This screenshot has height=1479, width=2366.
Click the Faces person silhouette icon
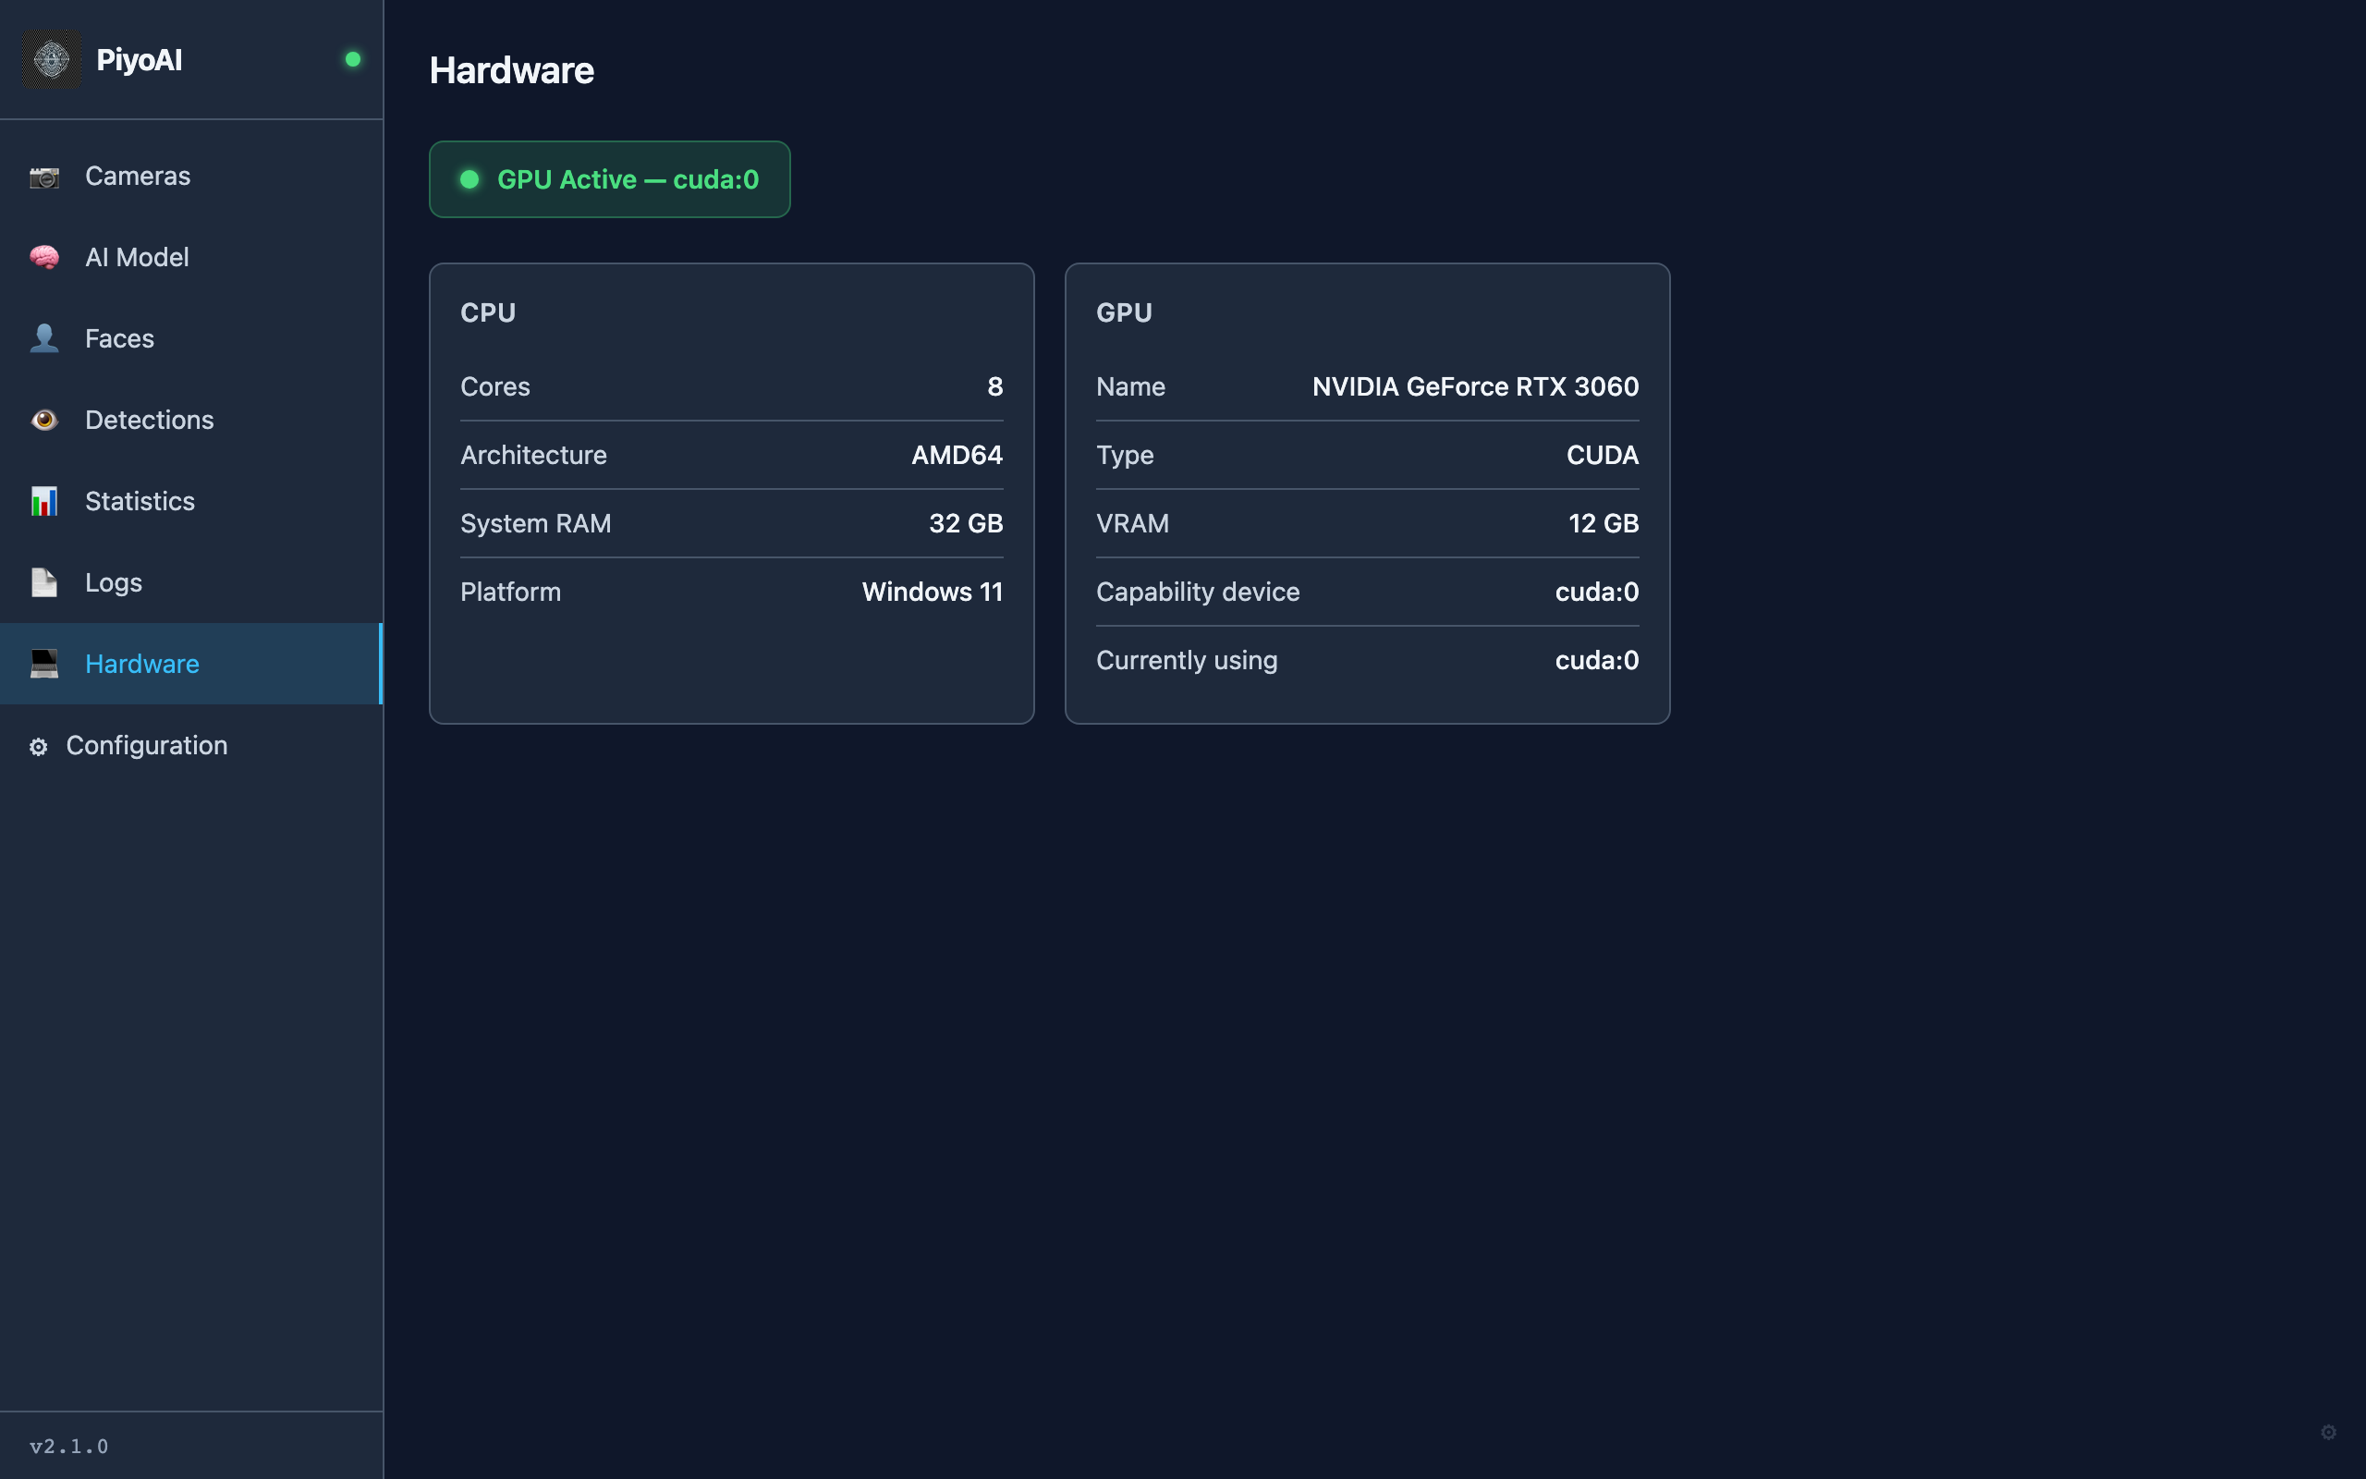[x=44, y=338]
